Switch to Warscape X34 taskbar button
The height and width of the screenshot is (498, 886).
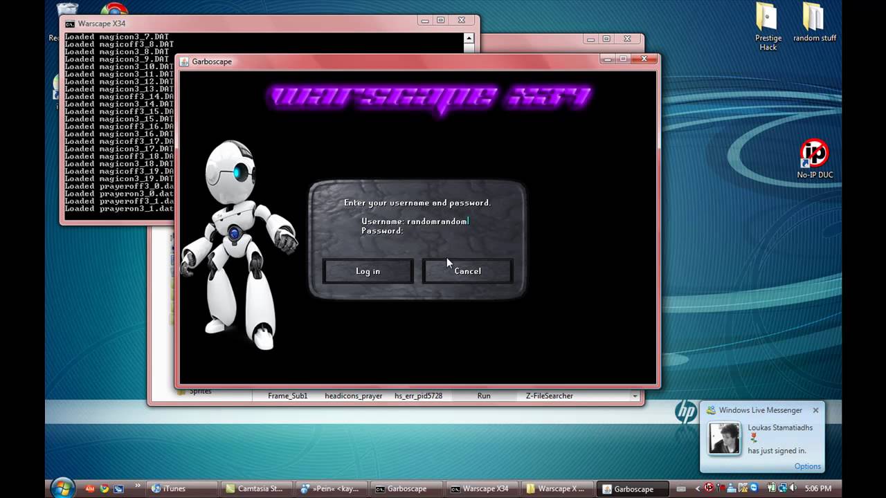pos(480,488)
